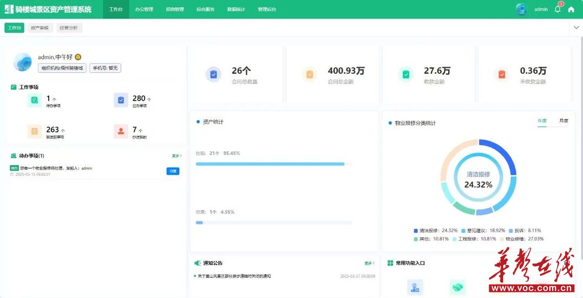
Task: Open the 数据统计 top menu
Action: pyautogui.click(x=236, y=9)
